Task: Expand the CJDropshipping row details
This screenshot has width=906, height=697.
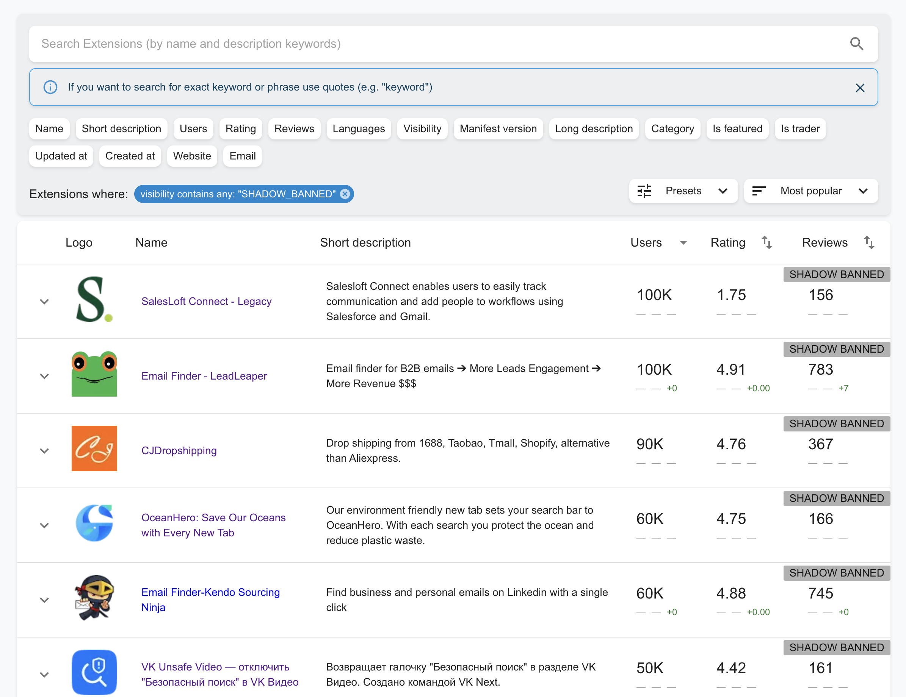Action: 44,451
